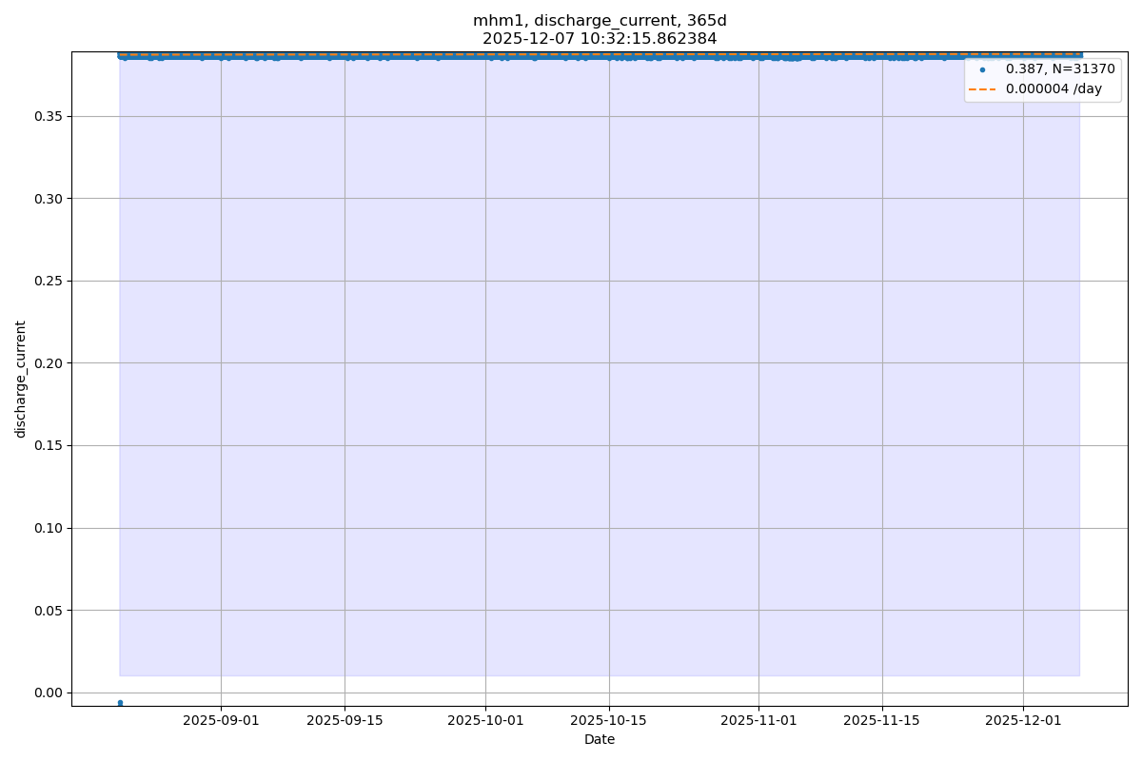Click the 2025-09-15 x-axis tick label
This screenshot has height=761, width=1142.
[x=345, y=720]
